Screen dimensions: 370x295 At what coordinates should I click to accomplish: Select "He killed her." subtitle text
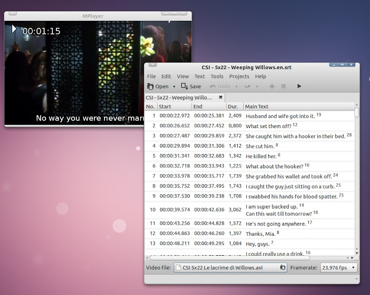[261, 156]
